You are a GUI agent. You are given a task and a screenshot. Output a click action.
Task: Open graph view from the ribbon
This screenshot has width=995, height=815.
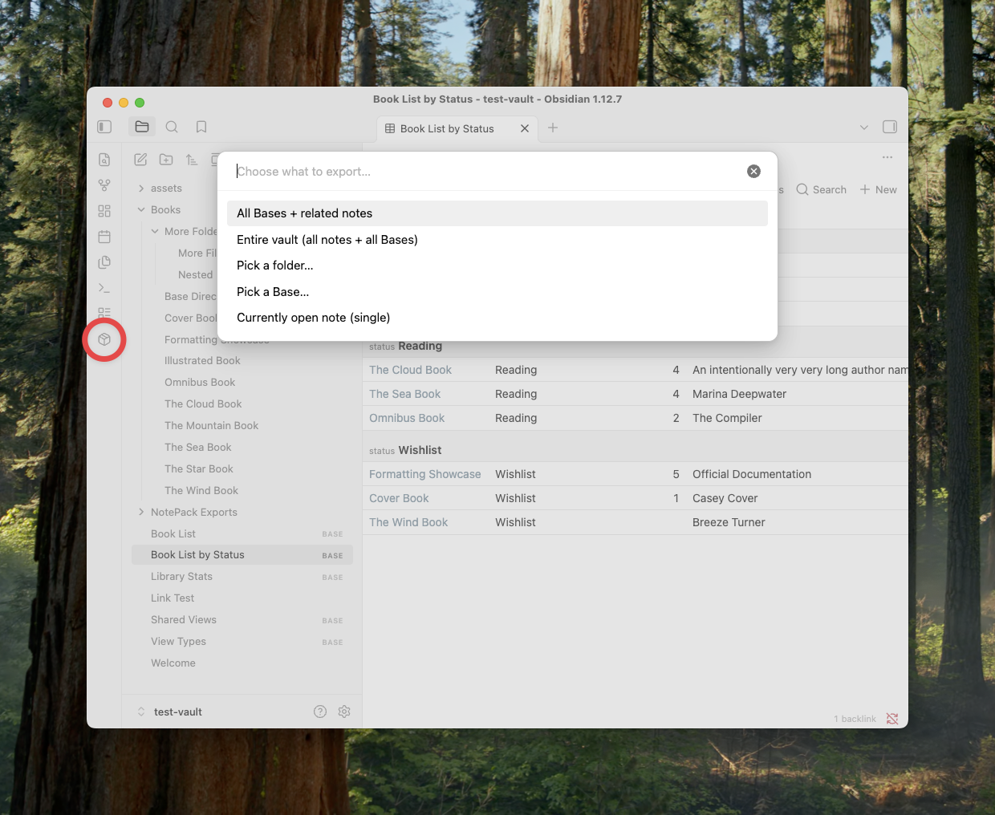pos(104,185)
